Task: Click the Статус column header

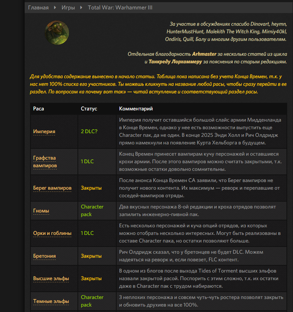Action: (x=89, y=109)
